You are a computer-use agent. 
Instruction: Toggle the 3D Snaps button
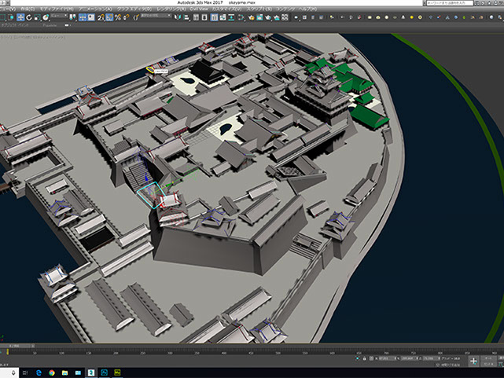[x=100, y=17]
